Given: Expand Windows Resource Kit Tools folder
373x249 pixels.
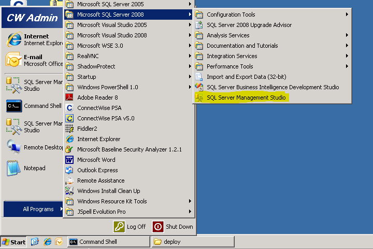Looking at the screenshot, I should 112,201.
